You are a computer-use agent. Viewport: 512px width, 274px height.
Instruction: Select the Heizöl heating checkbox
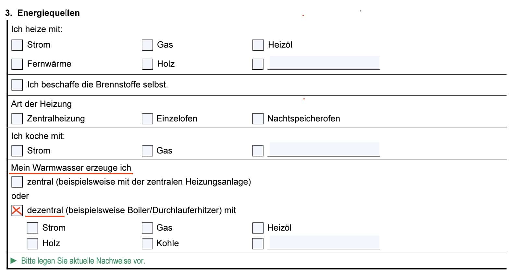[x=258, y=45]
